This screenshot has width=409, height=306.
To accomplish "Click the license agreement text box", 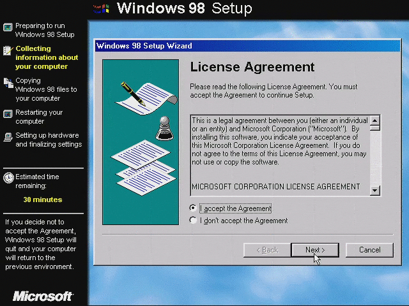I will click(x=281, y=156).
